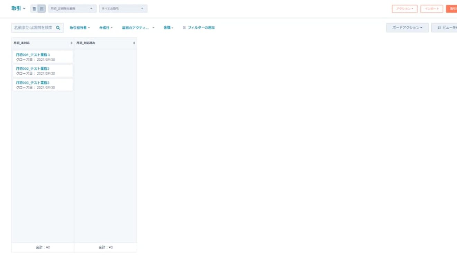
Task: Click the 月初_対応済み column header
Action: pos(106,43)
